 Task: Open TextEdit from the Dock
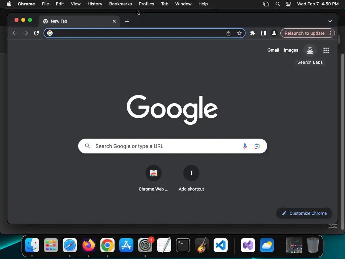click(164, 245)
